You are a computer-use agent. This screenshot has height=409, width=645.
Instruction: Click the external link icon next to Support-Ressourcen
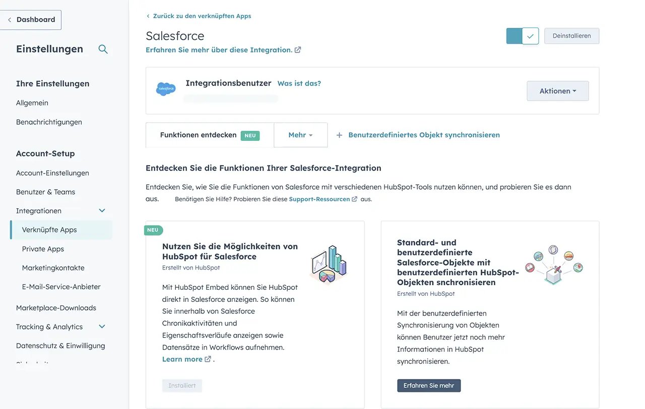(x=354, y=199)
